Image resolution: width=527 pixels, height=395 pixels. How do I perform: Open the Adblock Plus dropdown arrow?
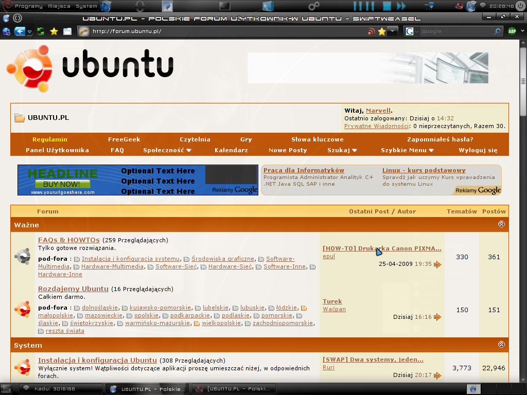(522, 31)
